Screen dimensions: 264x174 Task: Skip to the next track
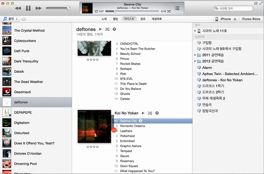pos(39,8)
